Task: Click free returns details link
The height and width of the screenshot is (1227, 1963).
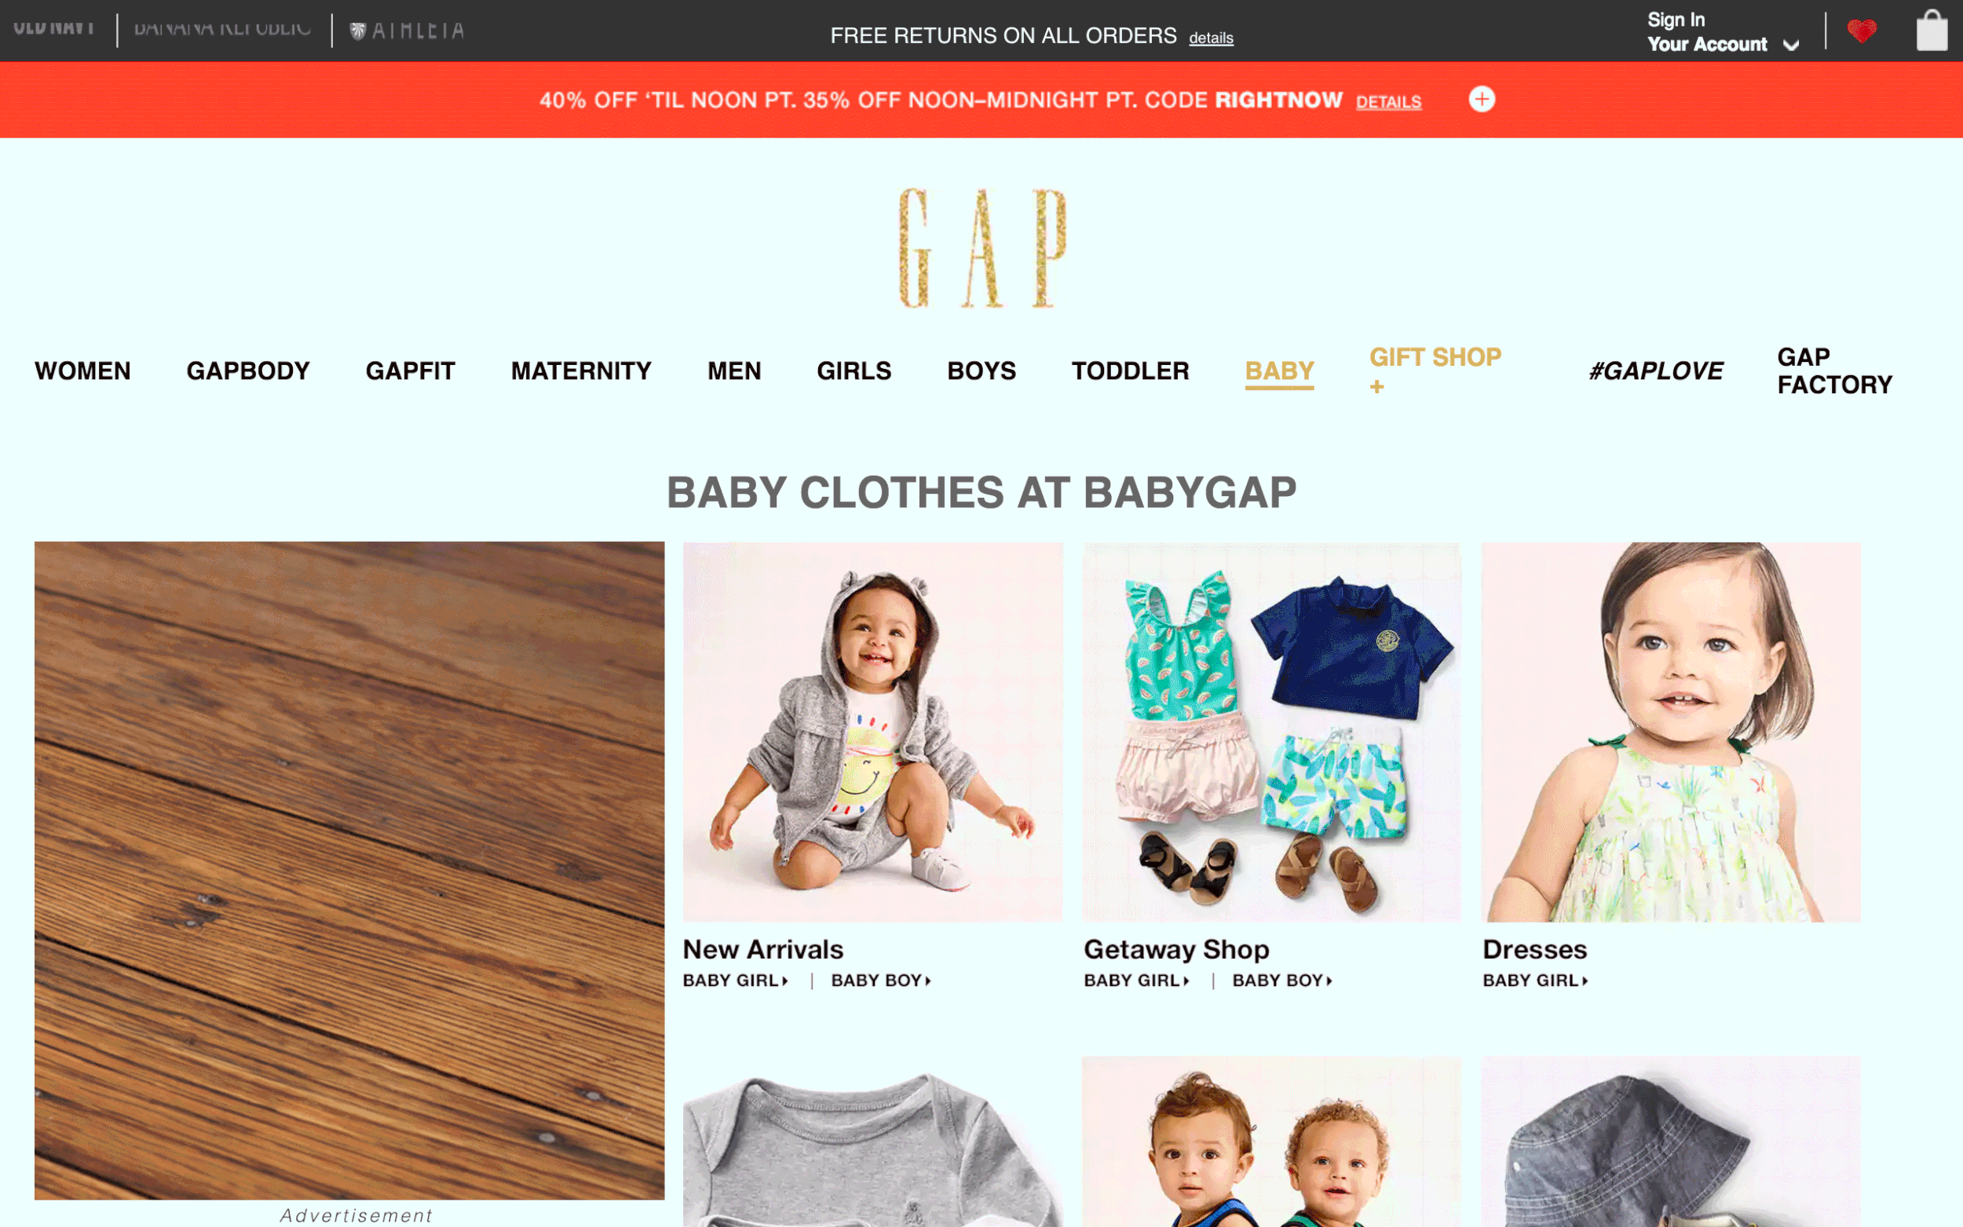Action: click(x=1211, y=38)
